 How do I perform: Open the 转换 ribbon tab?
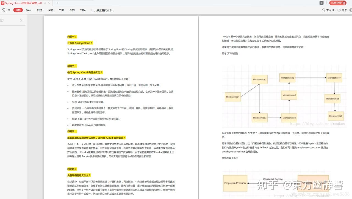point(83,10)
